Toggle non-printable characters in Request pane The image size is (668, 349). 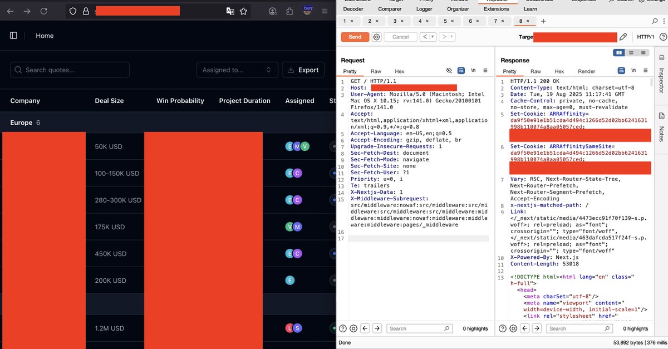[x=473, y=71]
